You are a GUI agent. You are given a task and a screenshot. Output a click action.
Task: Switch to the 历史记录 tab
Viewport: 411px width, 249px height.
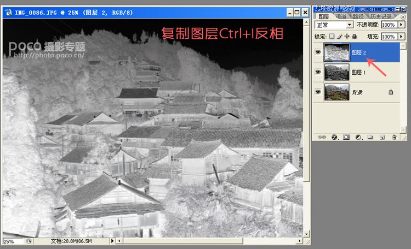pyautogui.click(x=381, y=16)
